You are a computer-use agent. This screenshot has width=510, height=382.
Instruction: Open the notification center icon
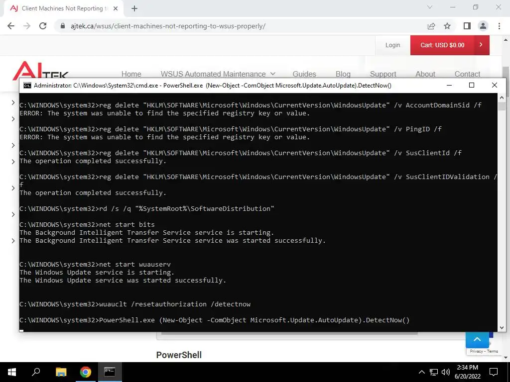494,372
